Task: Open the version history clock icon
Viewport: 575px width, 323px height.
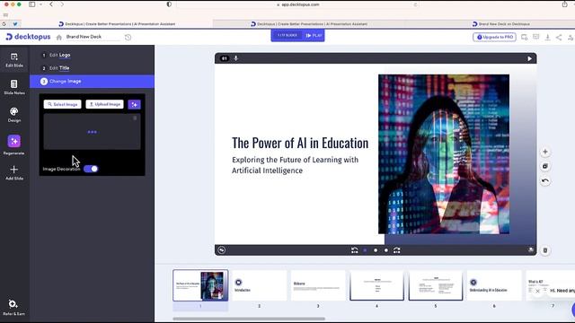Action: point(128,37)
